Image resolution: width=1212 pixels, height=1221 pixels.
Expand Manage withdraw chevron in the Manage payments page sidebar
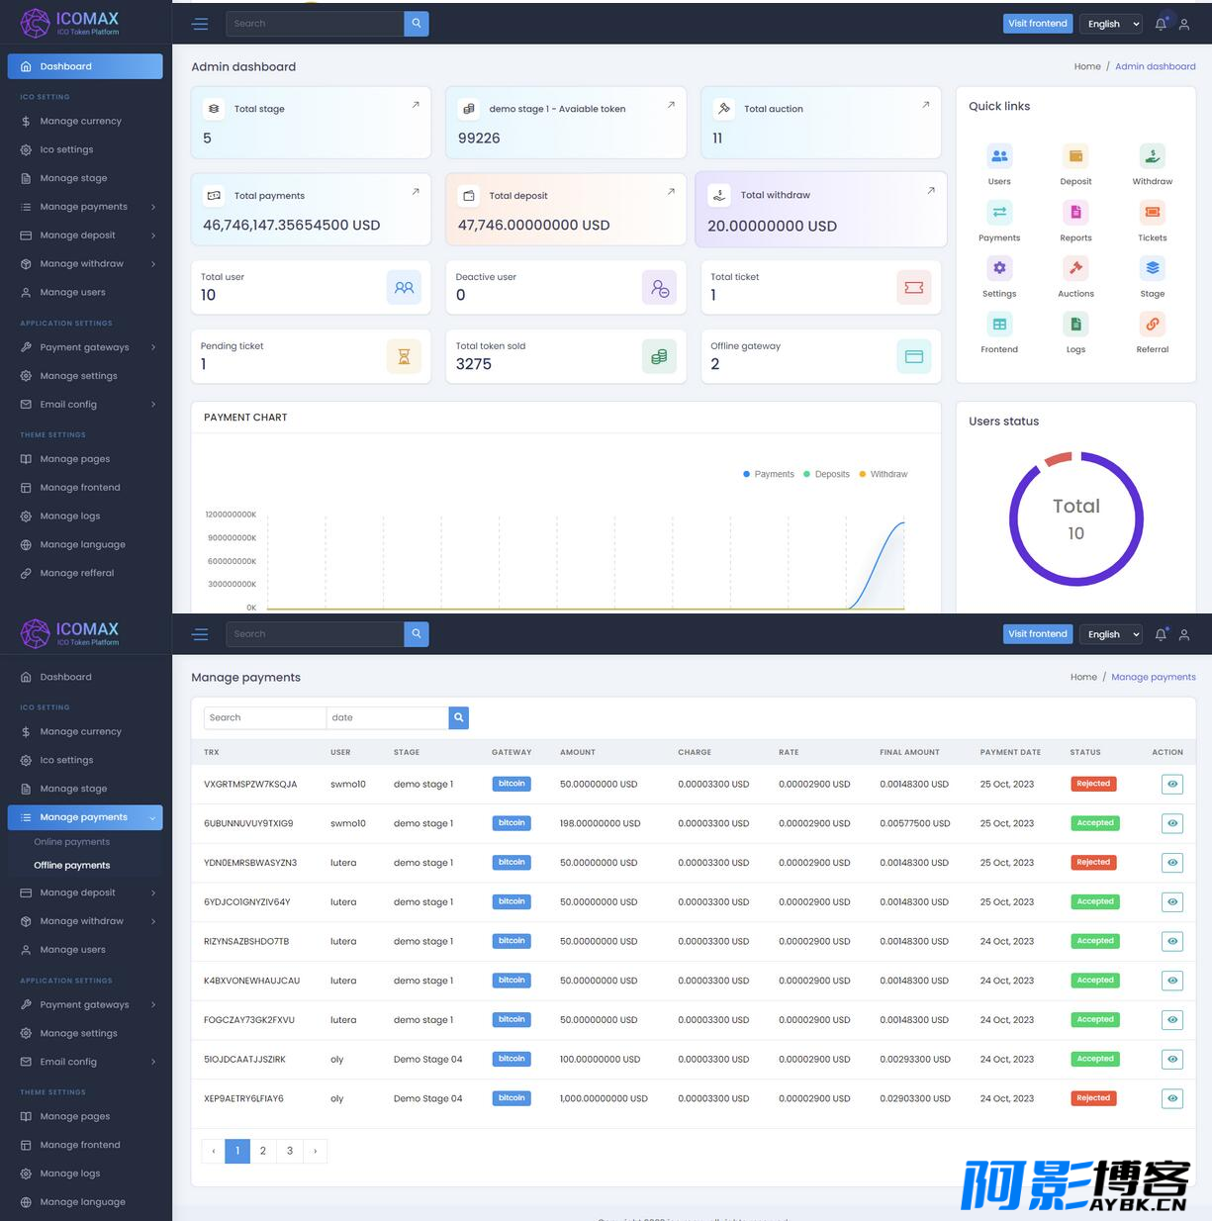(153, 921)
